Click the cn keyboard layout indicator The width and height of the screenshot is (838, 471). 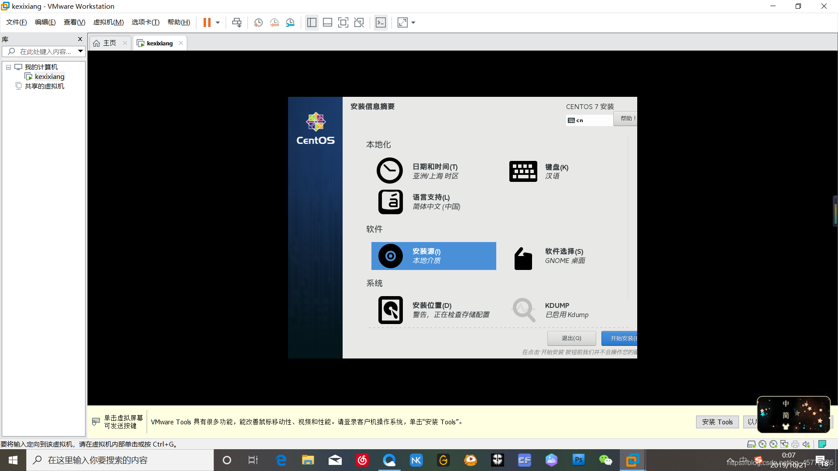click(x=589, y=120)
